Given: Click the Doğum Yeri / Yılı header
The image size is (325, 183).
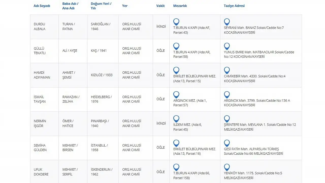Looking at the screenshot, I should pos(101,6).
